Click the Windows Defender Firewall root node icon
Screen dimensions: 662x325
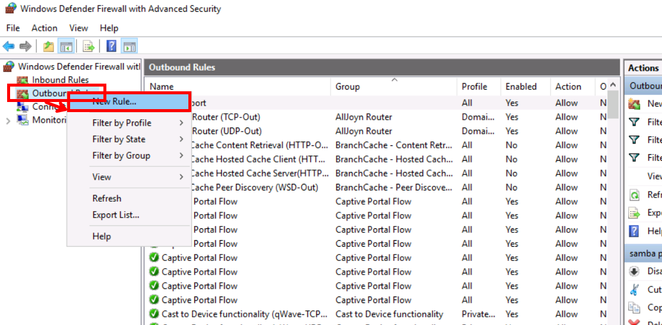click(9, 66)
